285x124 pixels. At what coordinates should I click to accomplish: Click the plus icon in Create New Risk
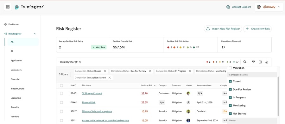247,29
